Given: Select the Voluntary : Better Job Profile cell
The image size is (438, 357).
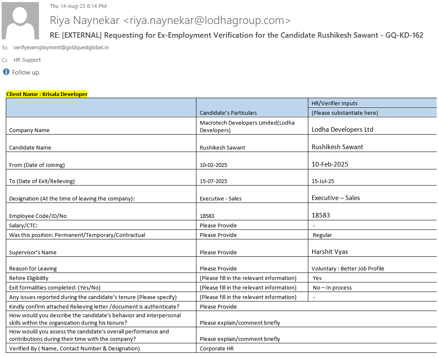Looking at the screenshot, I should coord(348,268).
